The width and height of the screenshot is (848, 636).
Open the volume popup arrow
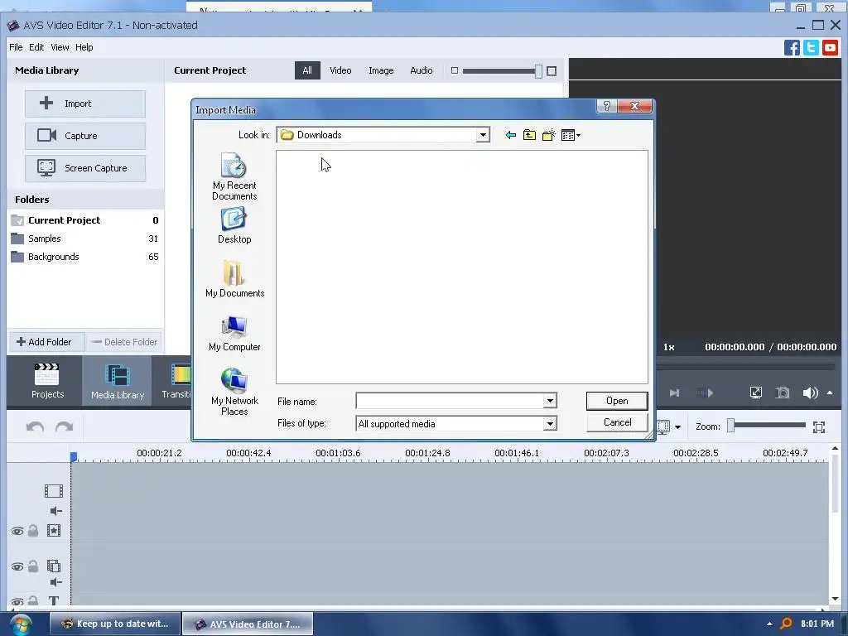point(830,393)
